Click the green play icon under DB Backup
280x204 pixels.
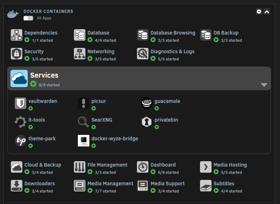point(216,40)
